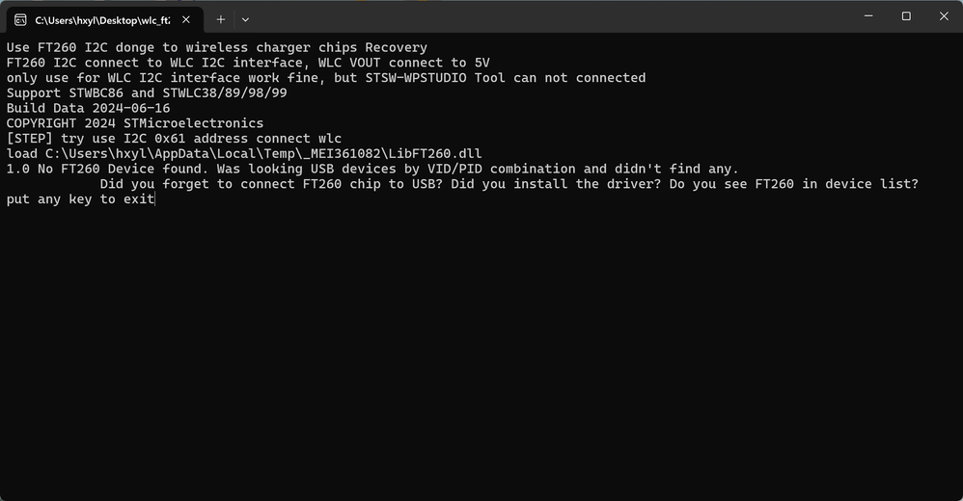Image resolution: width=963 pixels, height=501 pixels.
Task: Click the 'Use FT260 I2C donge' first line
Action: (217, 47)
